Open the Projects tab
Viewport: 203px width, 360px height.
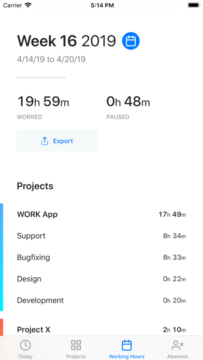click(x=76, y=349)
